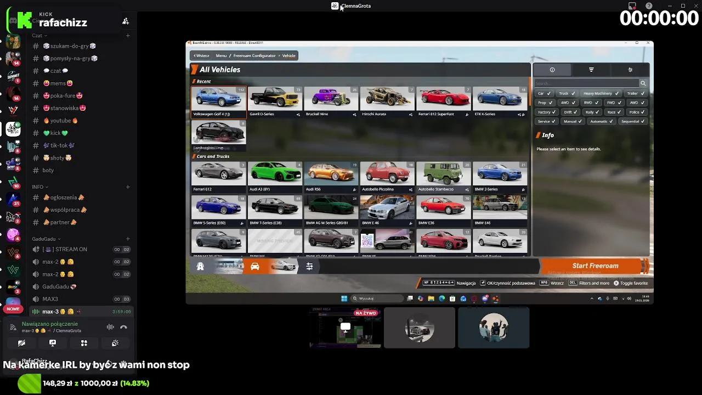702x395 pixels.
Task: Add channel to Czat category plus
Action: 128,36
